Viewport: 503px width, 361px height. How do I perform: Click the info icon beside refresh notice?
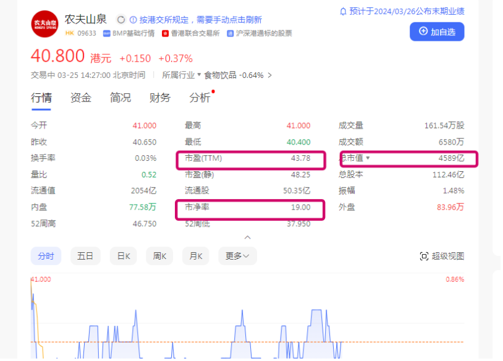133,20
